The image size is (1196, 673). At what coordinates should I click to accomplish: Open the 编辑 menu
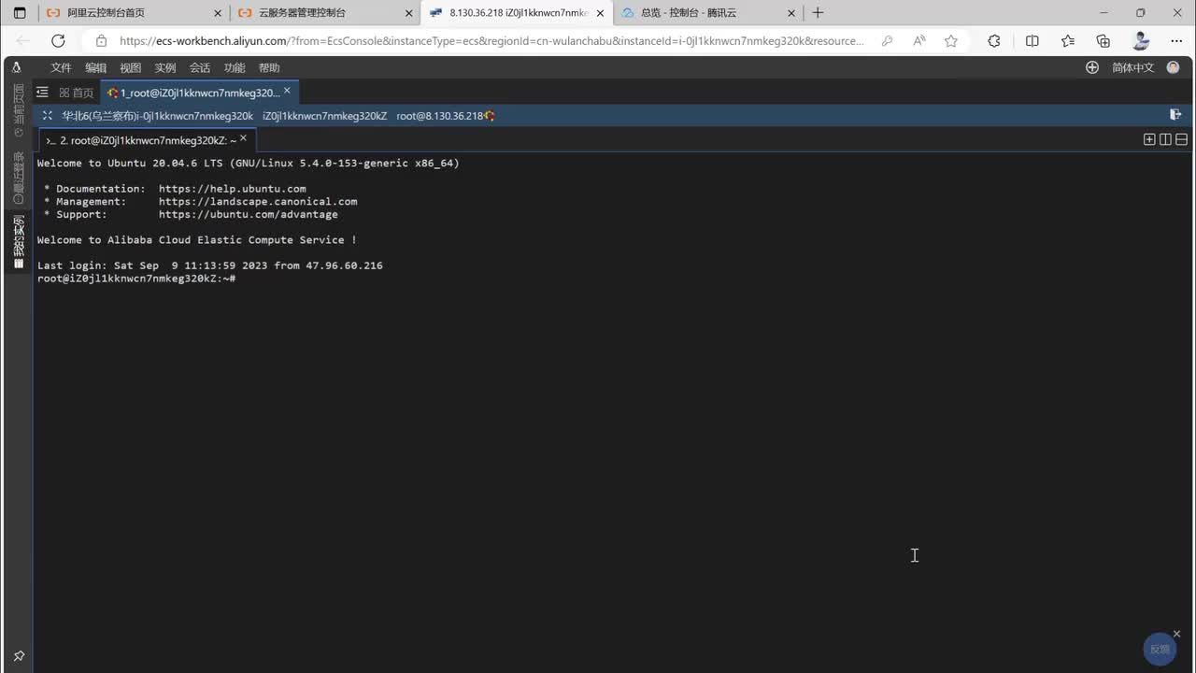pyautogui.click(x=95, y=68)
